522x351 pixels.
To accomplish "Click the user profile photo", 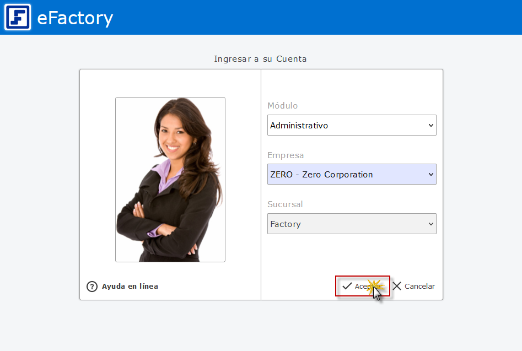I will tap(170, 180).
